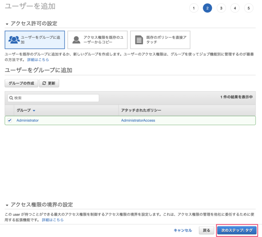The image size is (262, 237).
Task: Open the AdministratorAccess policy link
Action: tap(138, 120)
